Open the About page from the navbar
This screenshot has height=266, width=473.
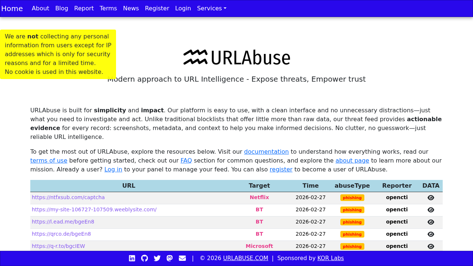pos(41,8)
